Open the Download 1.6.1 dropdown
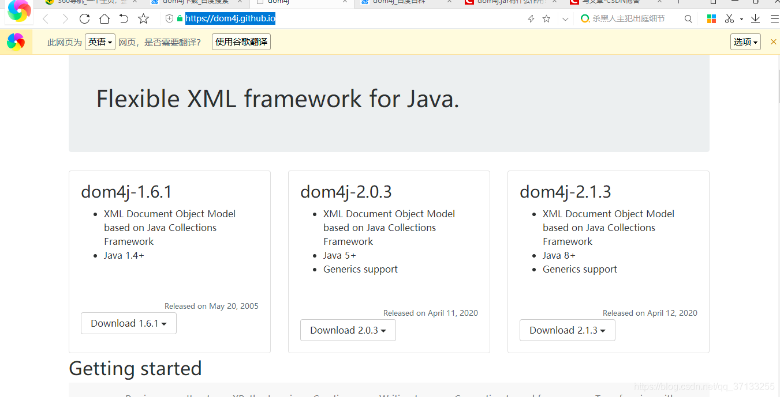Viewport: 780px width, 397px height. click(129, 323)
